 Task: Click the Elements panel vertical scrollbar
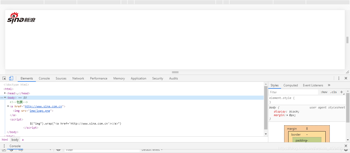(266, 108)
